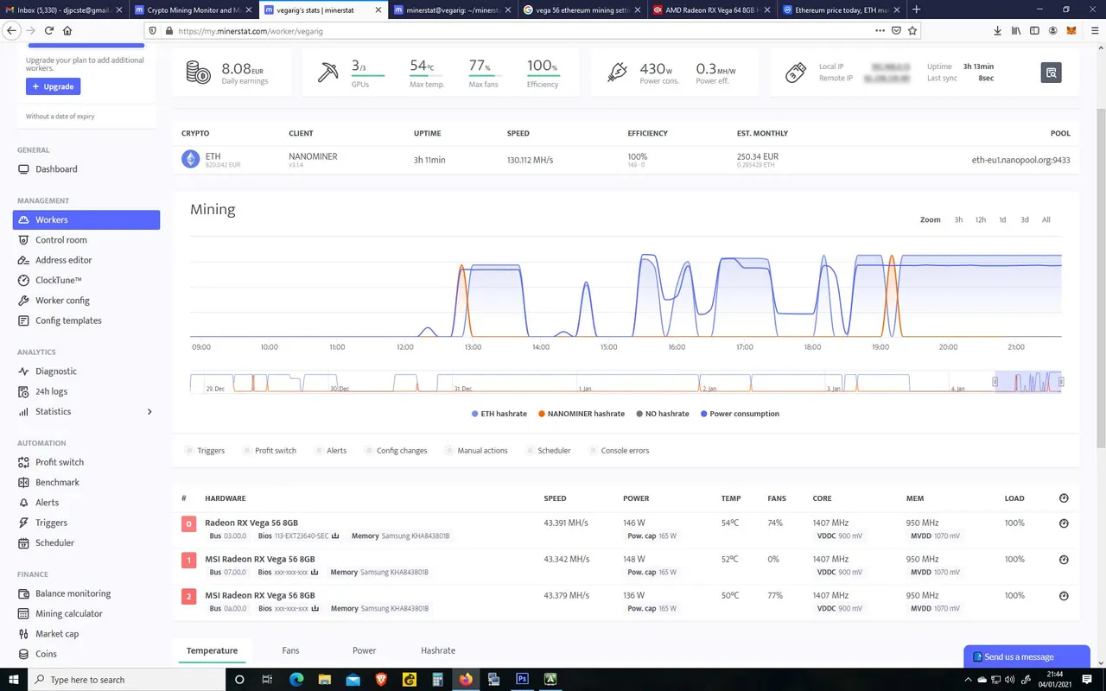This screenshot has width=1106, height=691.
Task: Toggle the ETH hashrate legend series
Action: [499, 414]
